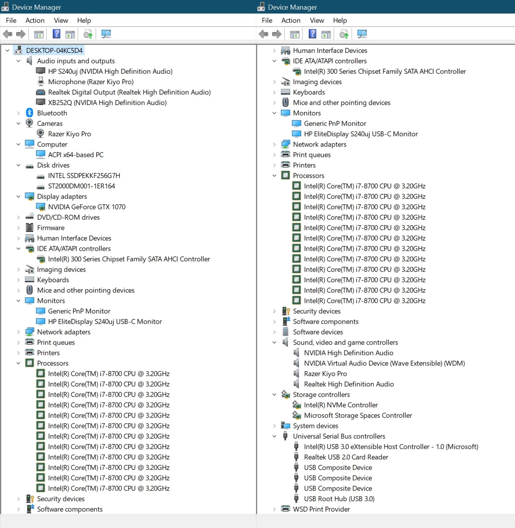
Task: Select ST2000DM001-1ER164 disk drive
Action: tap(81, 186)
